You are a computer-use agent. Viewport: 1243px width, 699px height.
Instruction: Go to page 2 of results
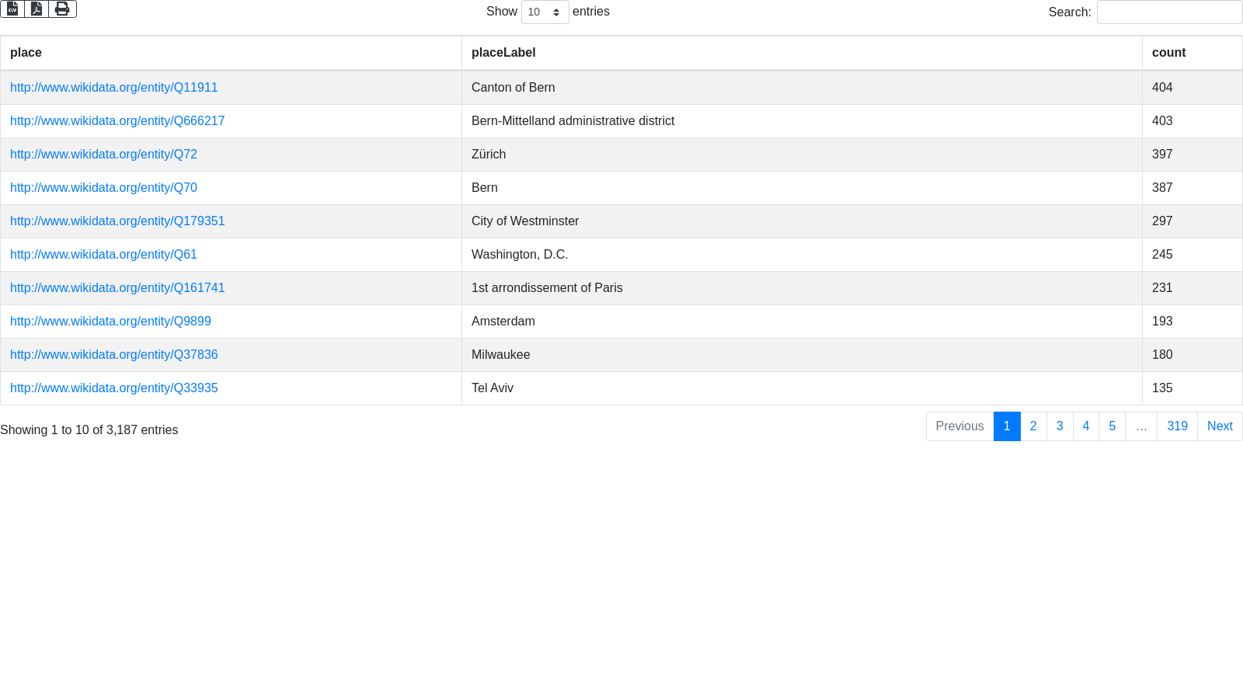coord(1032,426)
